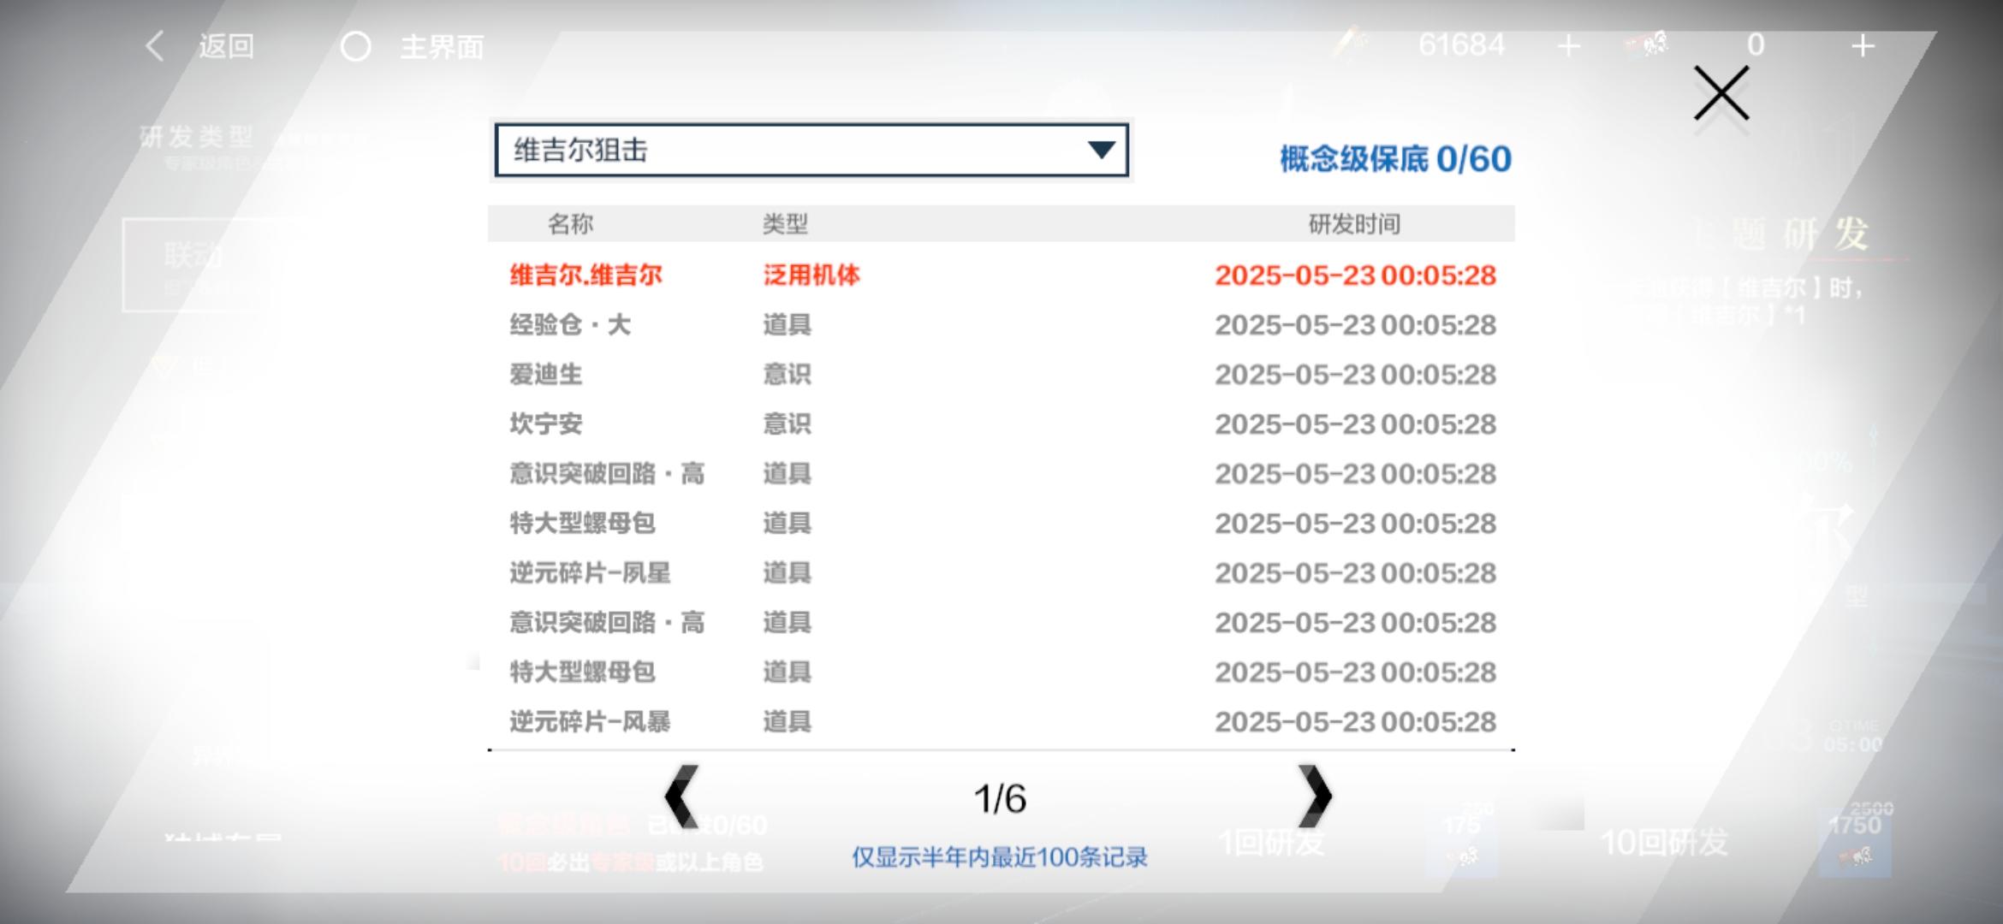Image resolution: width=2003 pixels, height=924 pixels.
Task: Close the research history popup with X
Action: [1721, 93]
